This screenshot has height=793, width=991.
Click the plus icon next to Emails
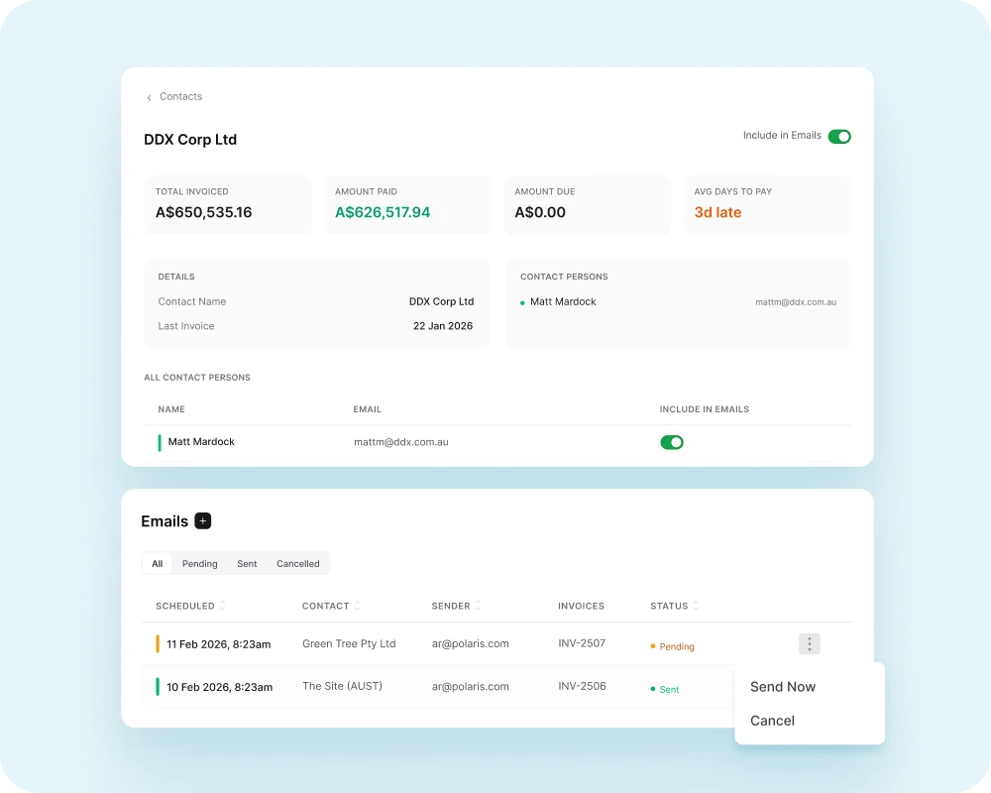(203, 521)
